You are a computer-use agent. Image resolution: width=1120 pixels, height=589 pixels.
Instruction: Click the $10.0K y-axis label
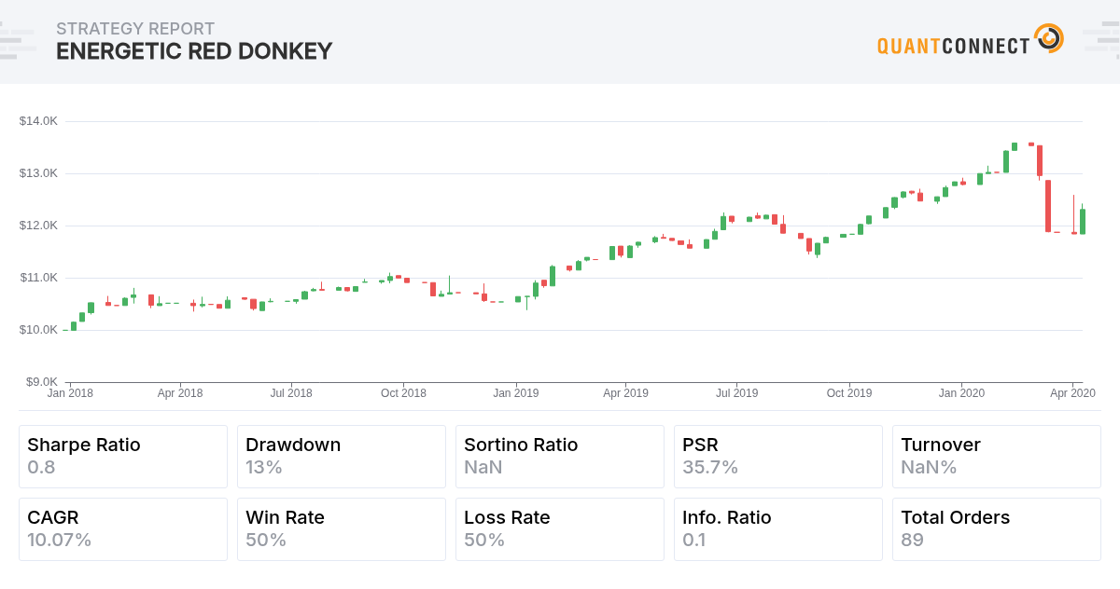click(x=38, y=330)
